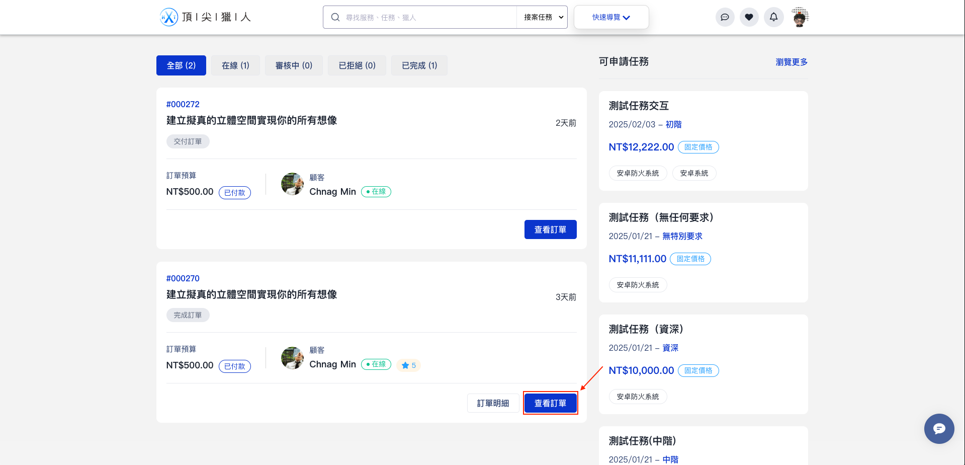
Task: Click 查看訂單 on order #000270
Action: [550, 403]
